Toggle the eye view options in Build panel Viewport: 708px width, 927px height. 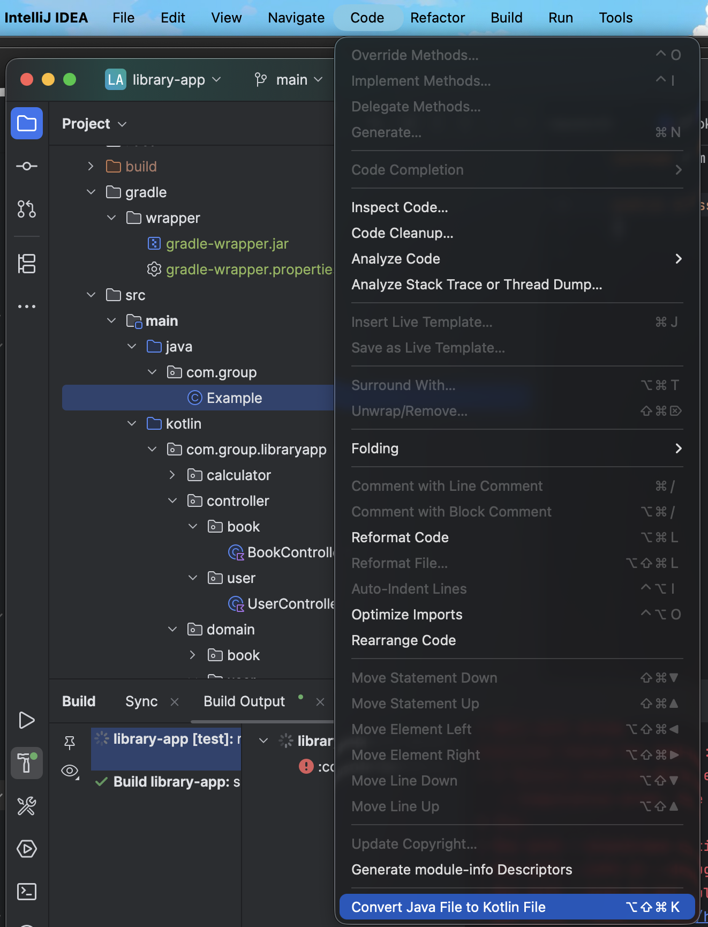tap(70, 771)
